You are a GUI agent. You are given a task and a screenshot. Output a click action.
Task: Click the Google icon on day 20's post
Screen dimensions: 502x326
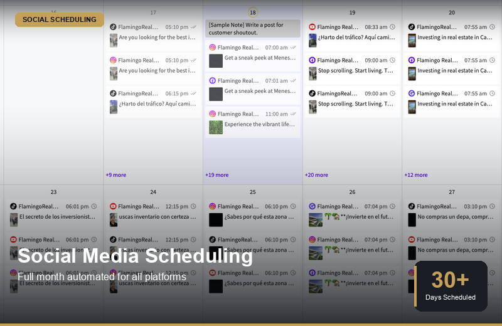tap(412, 93)
